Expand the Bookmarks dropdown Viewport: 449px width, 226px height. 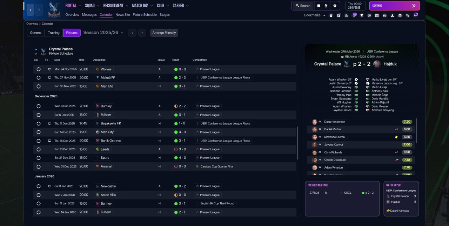point(315,15)
